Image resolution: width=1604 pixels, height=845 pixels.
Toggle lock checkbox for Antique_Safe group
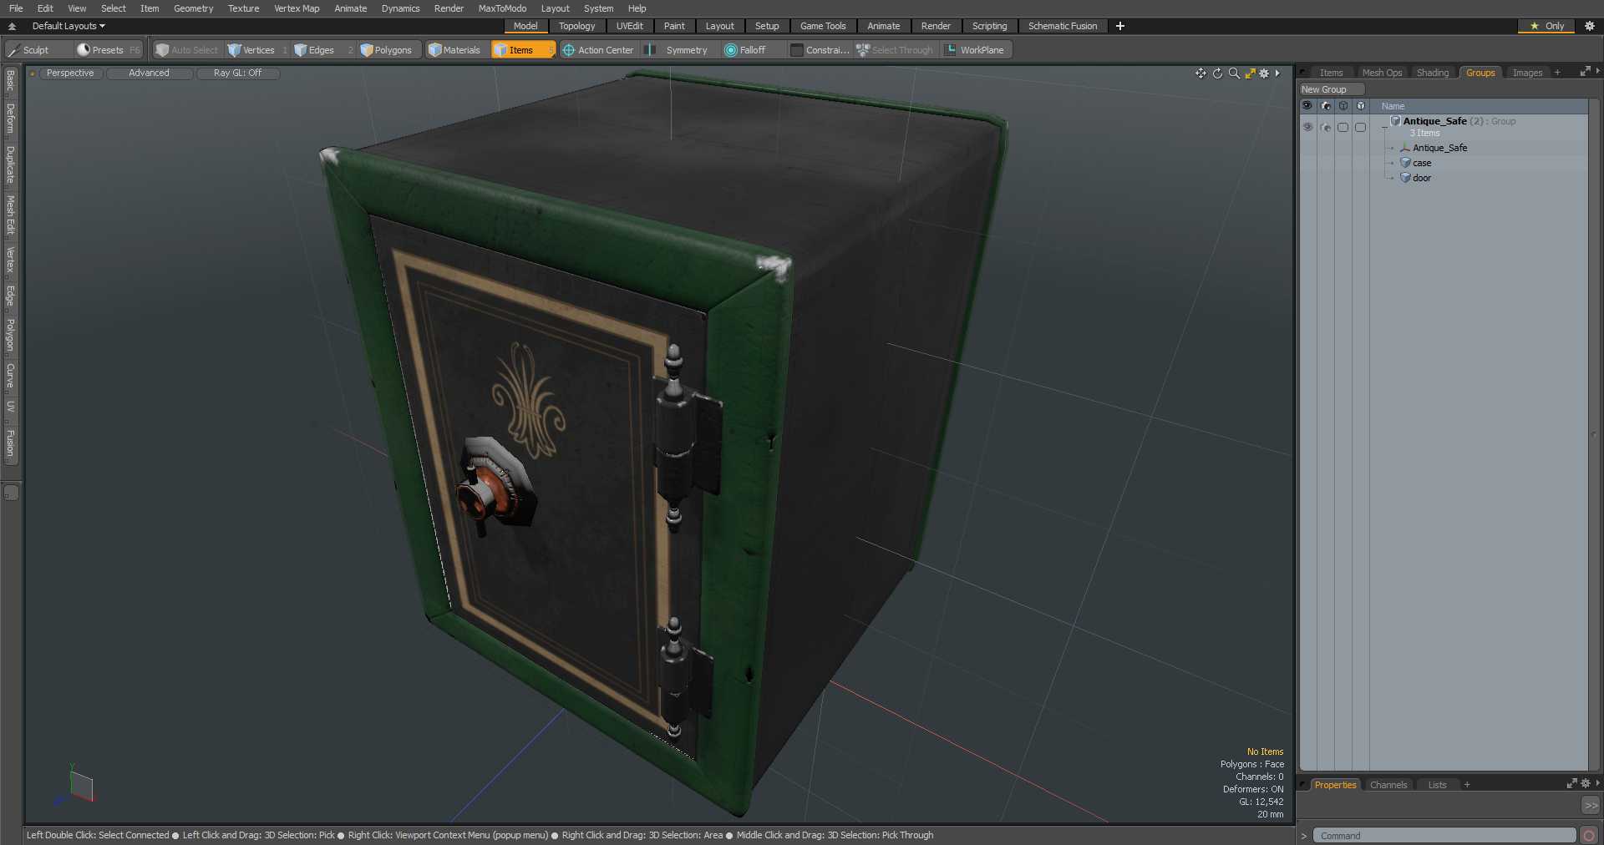(x=1360, y=127)
